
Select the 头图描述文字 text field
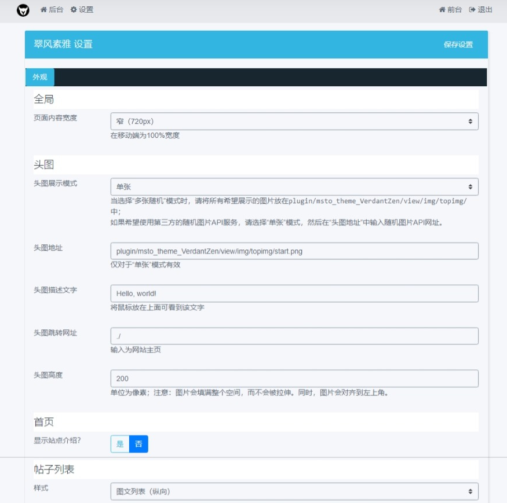296,293
